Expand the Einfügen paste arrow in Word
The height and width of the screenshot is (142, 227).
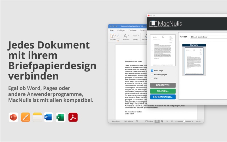coord(115,36)
